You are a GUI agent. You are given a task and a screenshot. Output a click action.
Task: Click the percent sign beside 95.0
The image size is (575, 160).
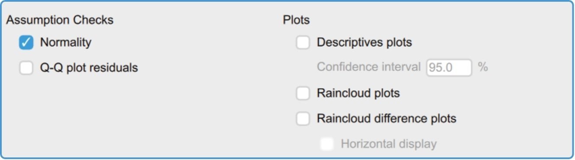tap(483, 67)
